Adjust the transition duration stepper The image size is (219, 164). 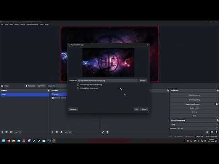217,128
